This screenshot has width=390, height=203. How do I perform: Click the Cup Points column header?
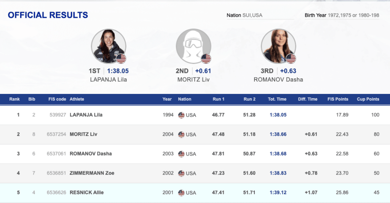tap(368, 99)
